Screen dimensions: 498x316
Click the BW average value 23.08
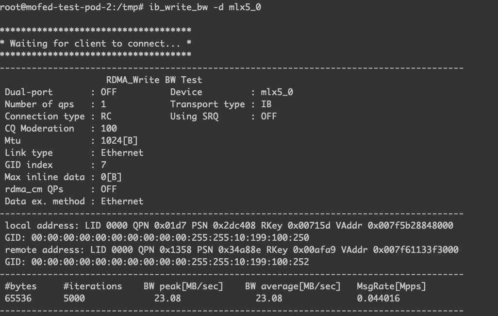269,298
